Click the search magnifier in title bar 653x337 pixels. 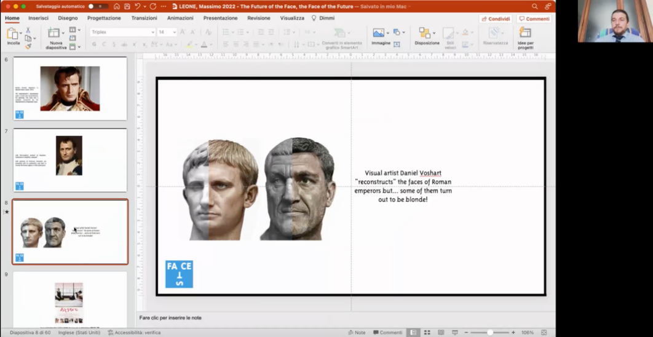click(x=534, y=6)
